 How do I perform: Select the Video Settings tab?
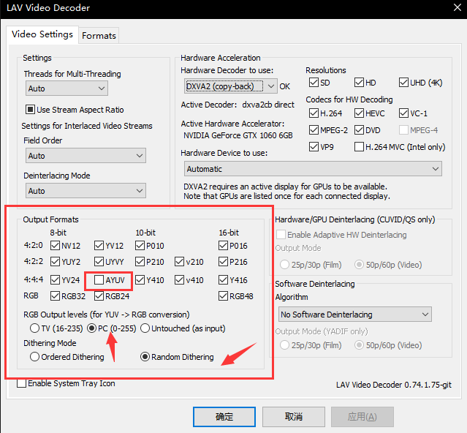click(42, 34)
